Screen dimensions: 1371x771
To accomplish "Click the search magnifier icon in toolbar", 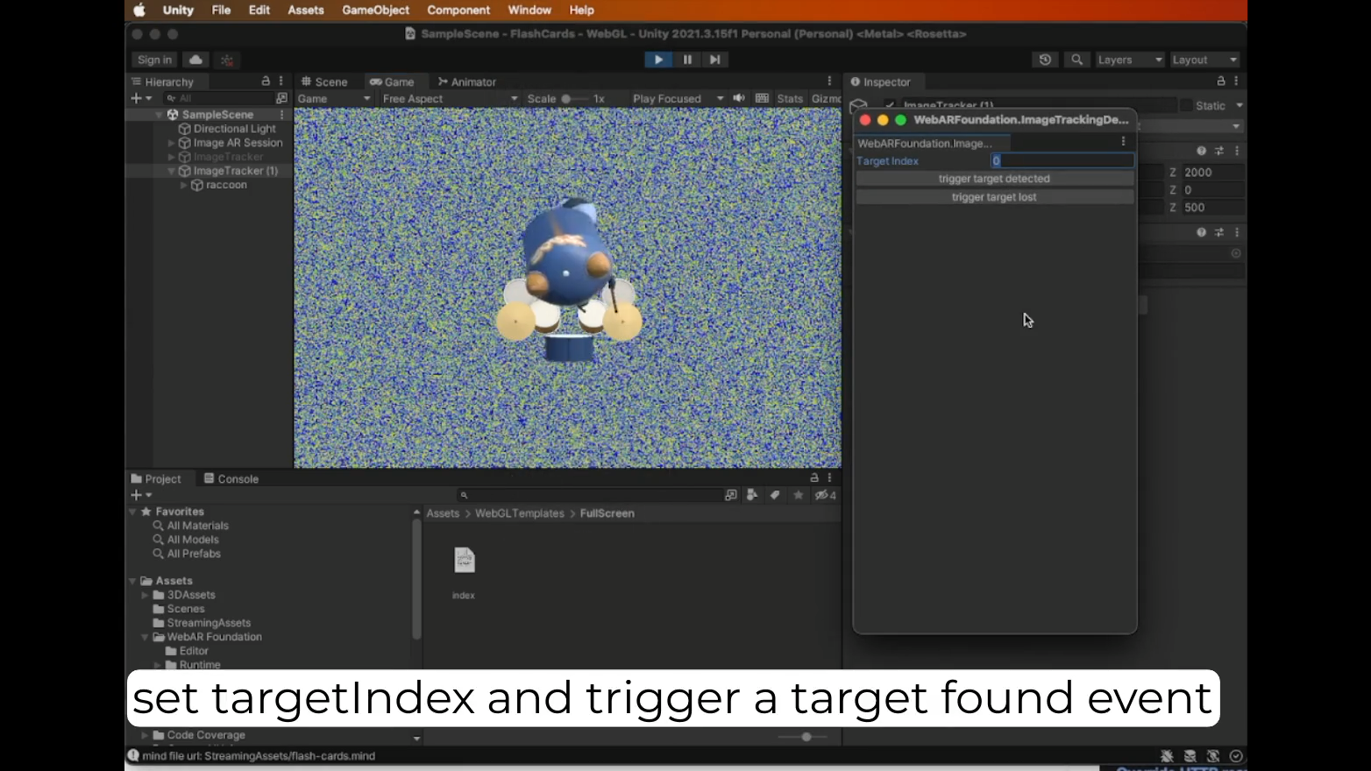I will tap(1076, 60).
